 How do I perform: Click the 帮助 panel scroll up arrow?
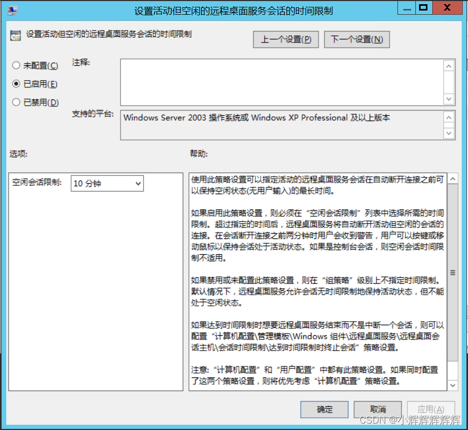click(x=453, y=179)
